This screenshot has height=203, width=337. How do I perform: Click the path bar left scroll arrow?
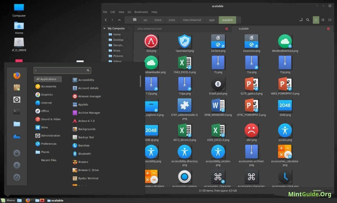pyautogui.click(x=127, y=20)
